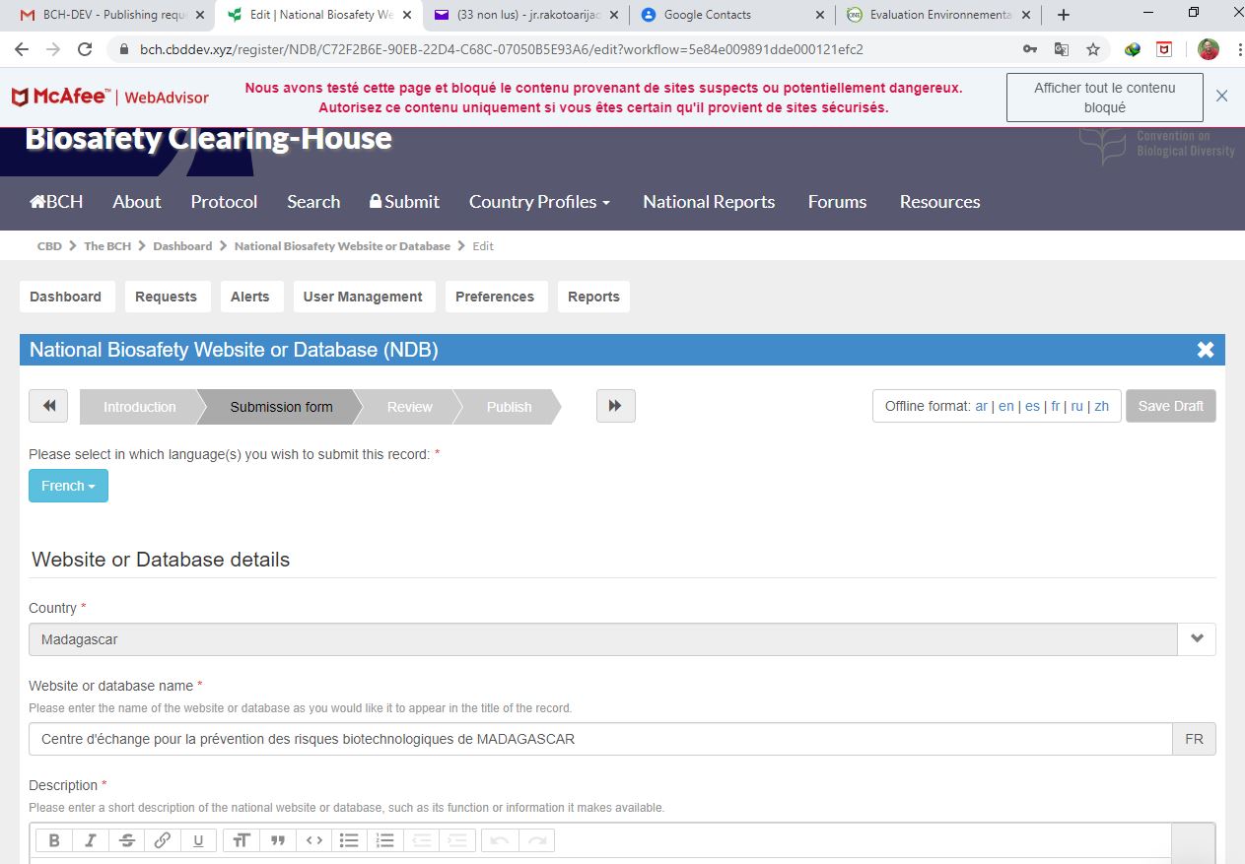Click the strikethrough icon in editor toolbar
Screen dimensions: 1245x864
coord(126,840)
